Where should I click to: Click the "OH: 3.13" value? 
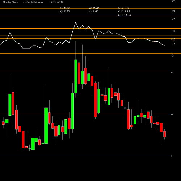click(x=124, y=12)
